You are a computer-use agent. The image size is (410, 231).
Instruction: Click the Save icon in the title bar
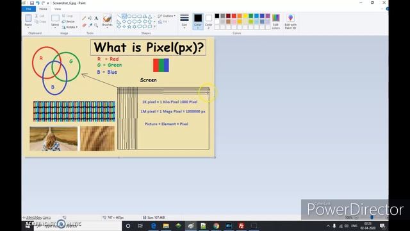32,3
